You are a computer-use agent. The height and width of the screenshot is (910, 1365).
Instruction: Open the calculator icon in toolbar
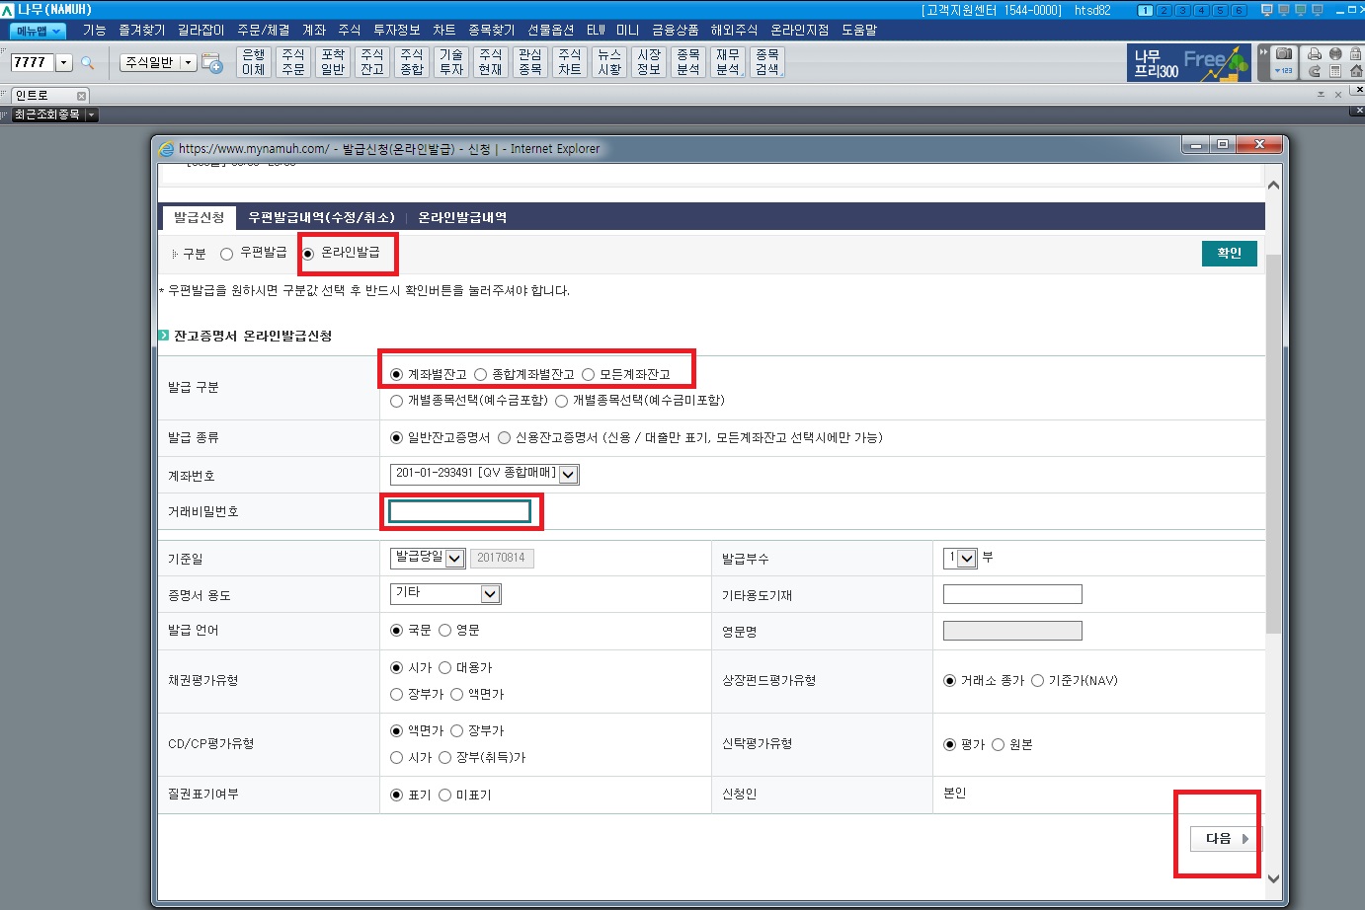tap(1335, 71)
